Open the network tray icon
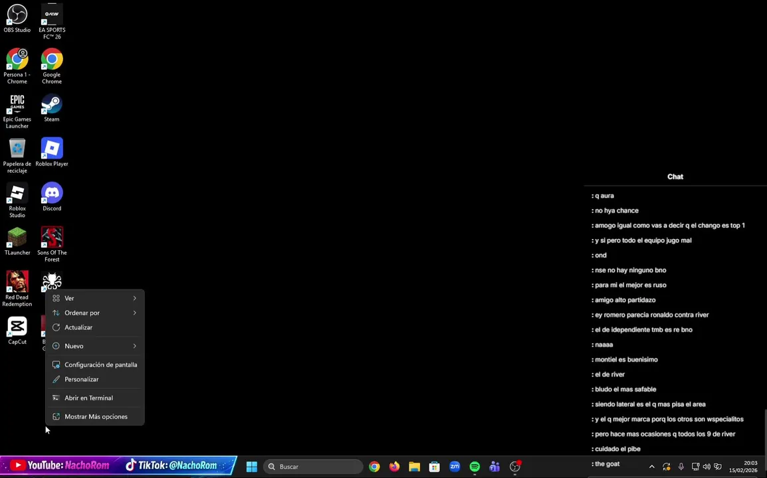This screenshot has height=478, width=767. point(695,467)
